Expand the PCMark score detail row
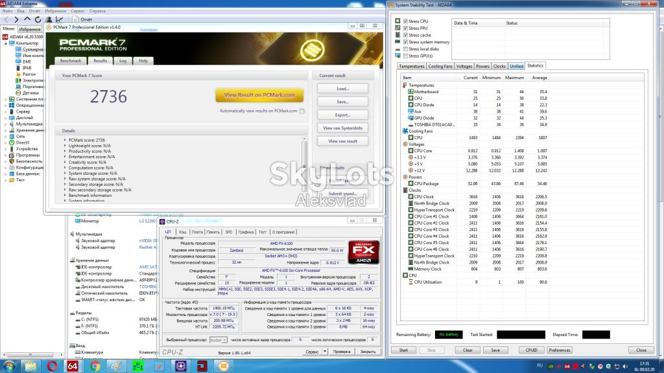The height and width of the screenshot is (373, 664). [65, 140]
